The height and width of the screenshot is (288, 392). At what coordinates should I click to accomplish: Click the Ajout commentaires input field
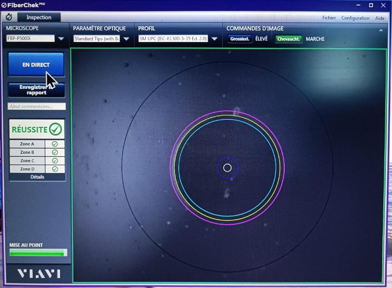click(x=37, y=106)
